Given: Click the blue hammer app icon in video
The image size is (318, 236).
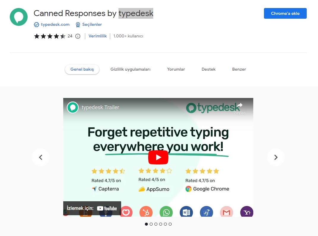Looking at the screenshot, I should (206, 212).
